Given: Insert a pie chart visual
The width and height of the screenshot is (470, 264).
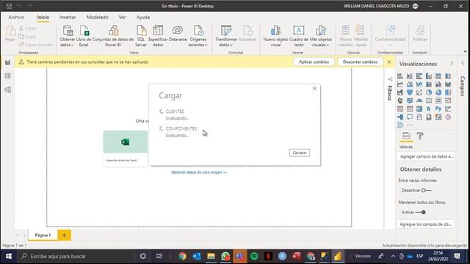Looking at the screenshot, I should click(x=429, y=92).
